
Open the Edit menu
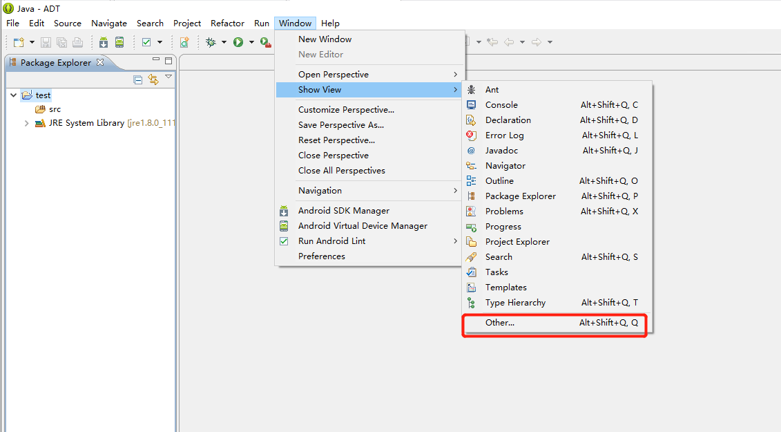37,24
